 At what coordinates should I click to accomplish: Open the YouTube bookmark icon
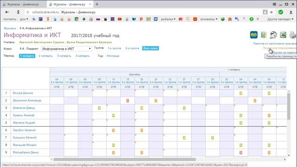point(120,19)
